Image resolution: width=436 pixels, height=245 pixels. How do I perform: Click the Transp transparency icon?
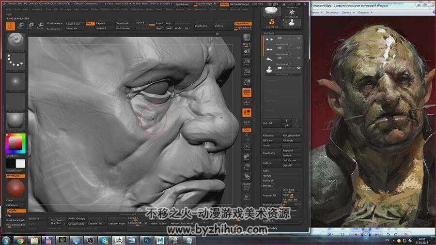point(247,197)
